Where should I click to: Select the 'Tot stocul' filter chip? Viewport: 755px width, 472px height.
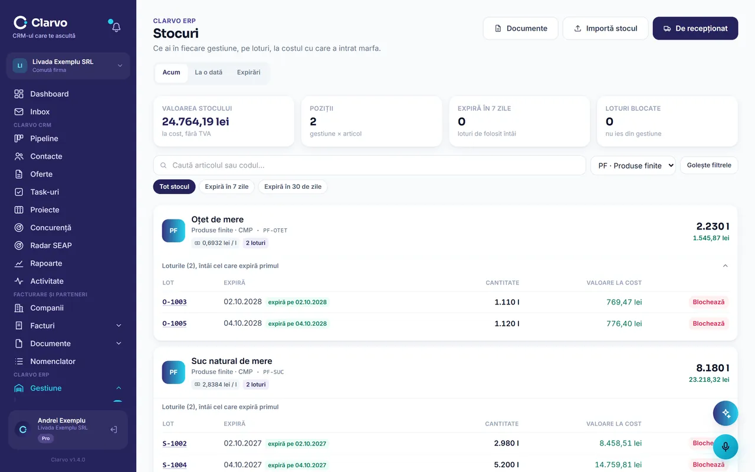click(174, 186)
